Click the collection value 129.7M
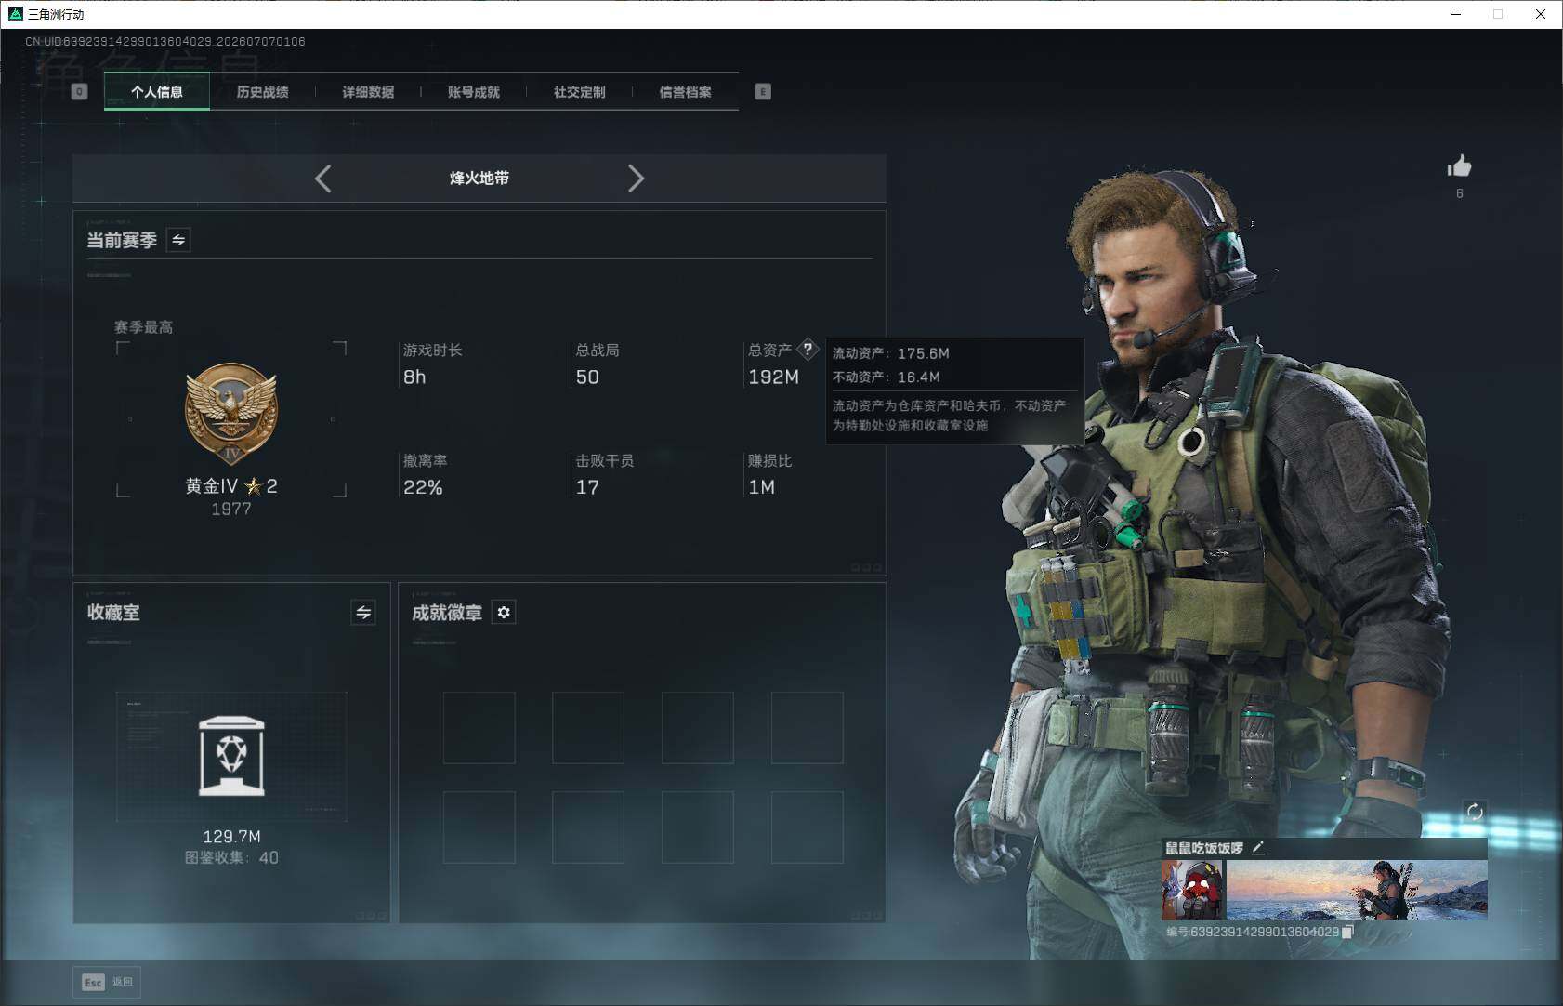Viewport: 1563px width, 1006px height. tap(231, 837)
